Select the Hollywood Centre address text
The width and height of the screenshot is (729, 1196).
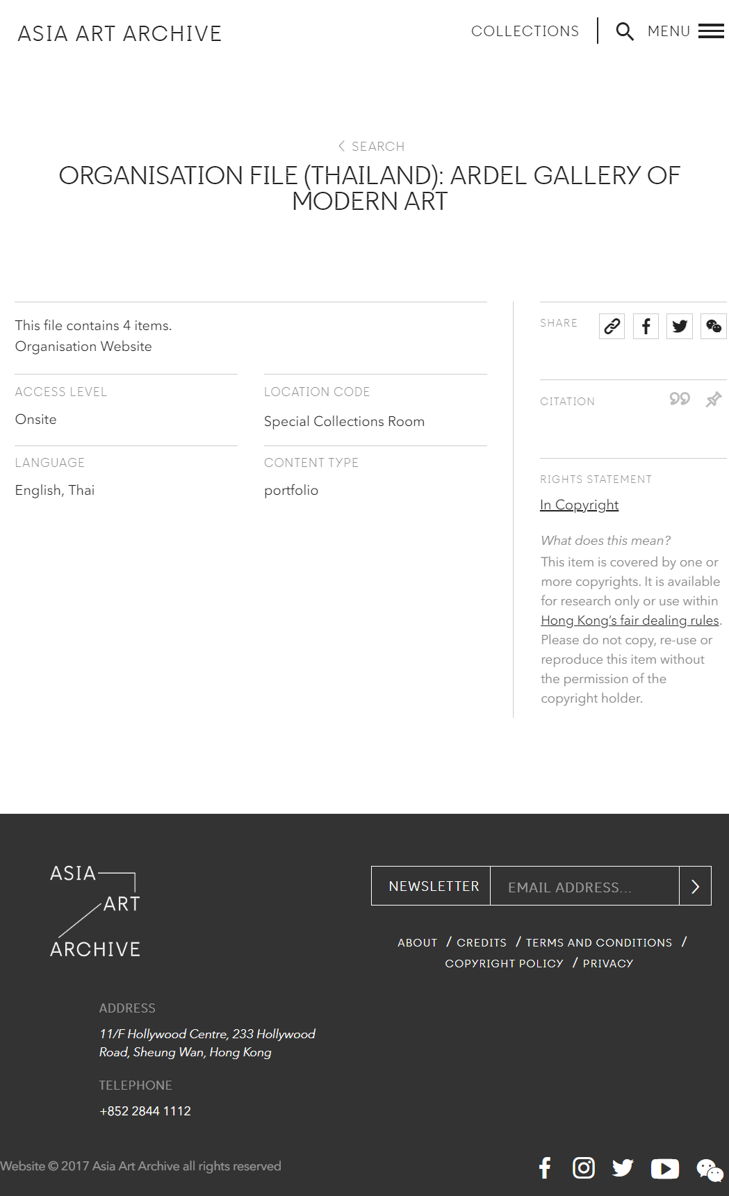click(207, 1043)
